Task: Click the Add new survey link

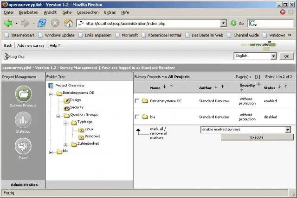Action: pyautogui.click(x=31, y=45)
